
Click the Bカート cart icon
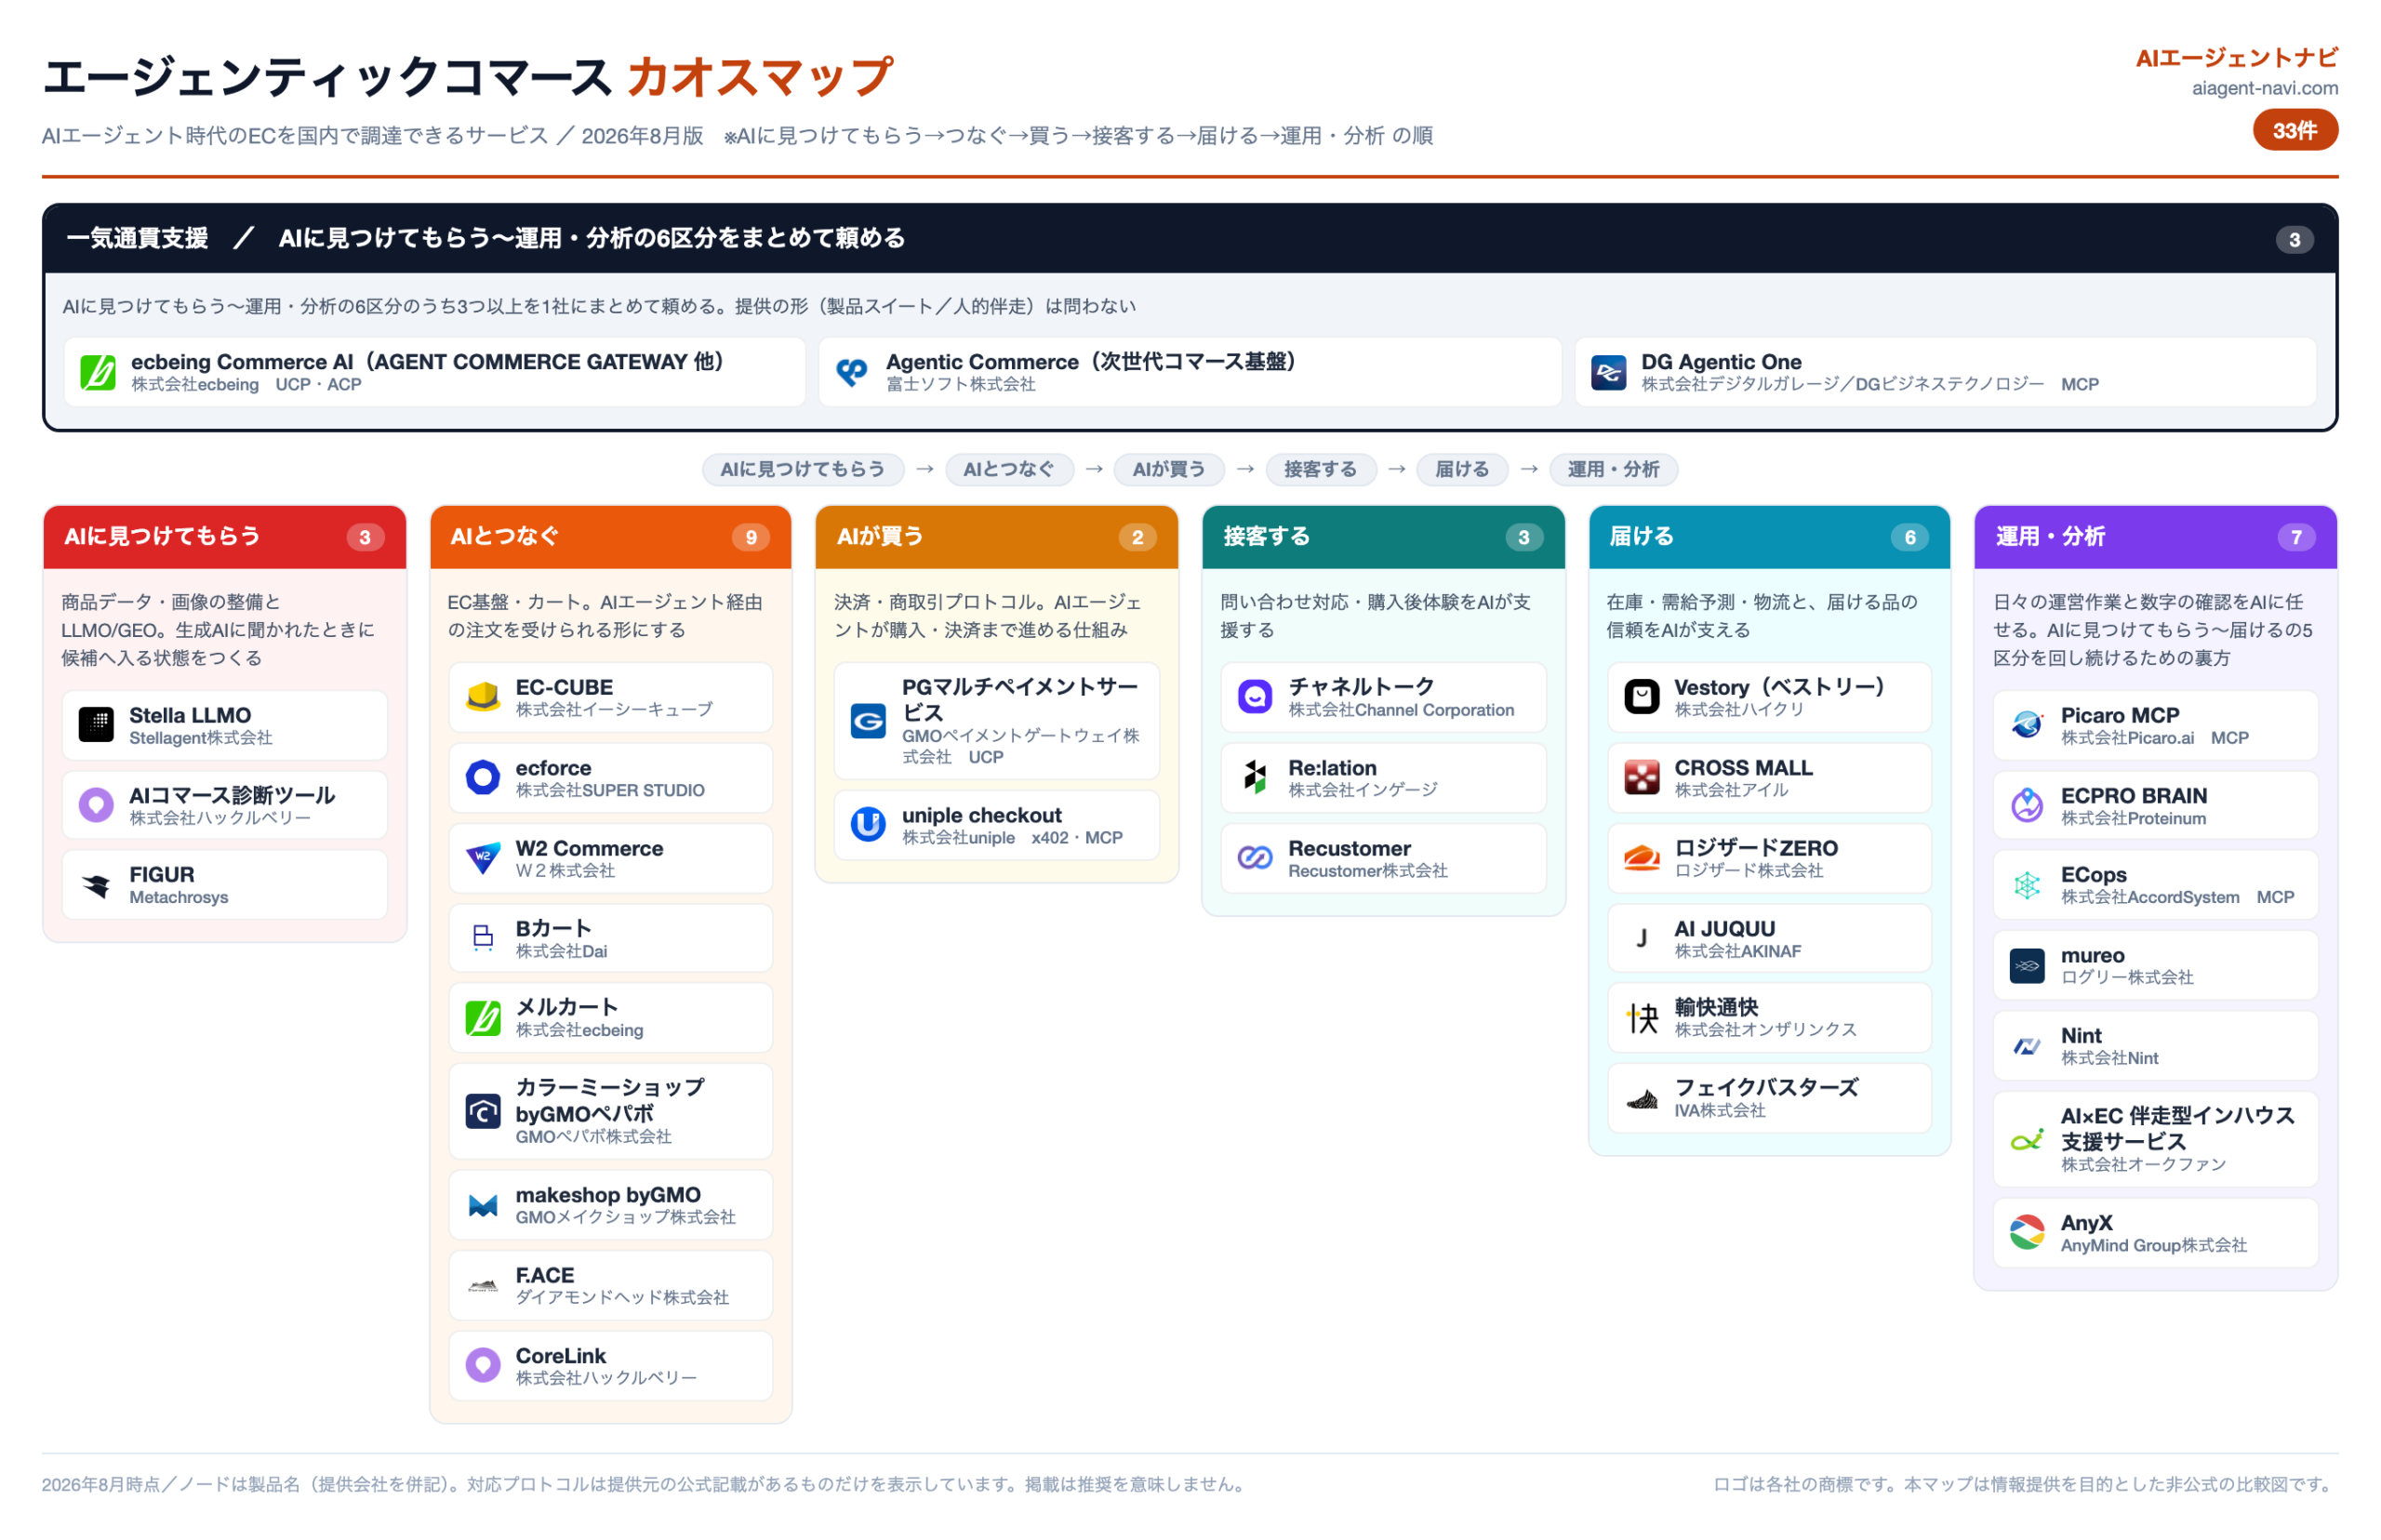(x=483, y=938)
